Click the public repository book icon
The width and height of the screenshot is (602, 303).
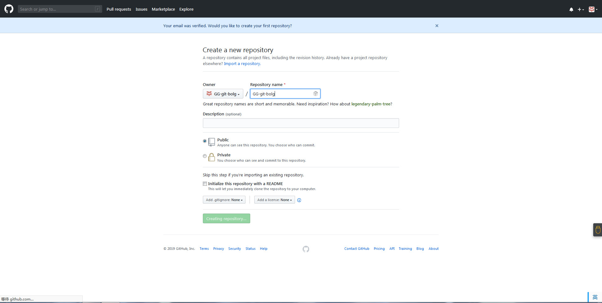pyautogui.click(x=212, y=142)
